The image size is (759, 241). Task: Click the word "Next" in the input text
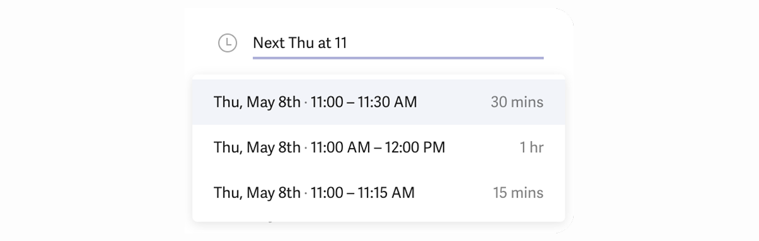268,43
